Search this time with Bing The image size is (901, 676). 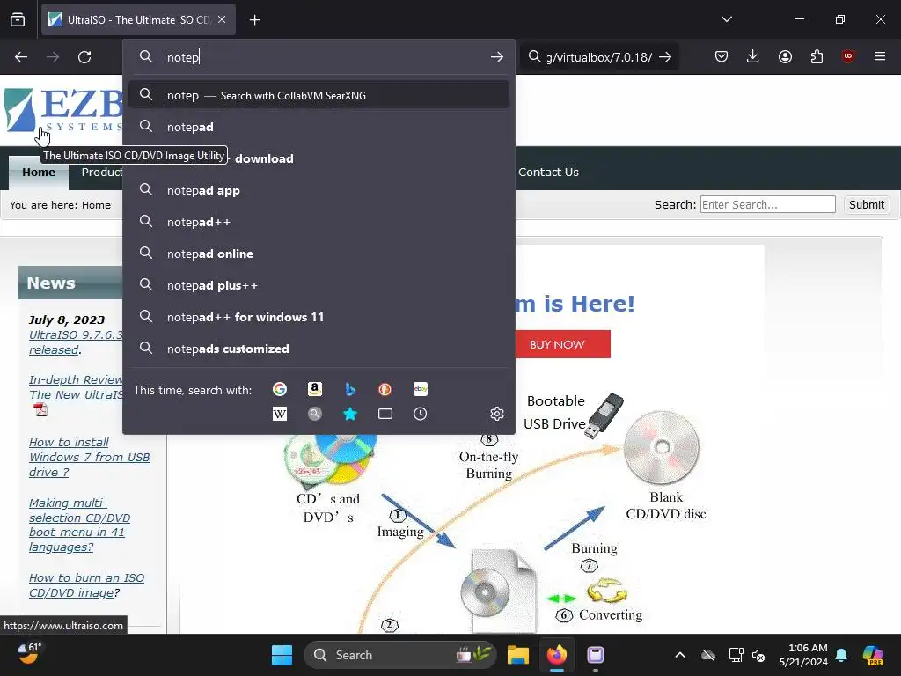click(x=350, y=389)
